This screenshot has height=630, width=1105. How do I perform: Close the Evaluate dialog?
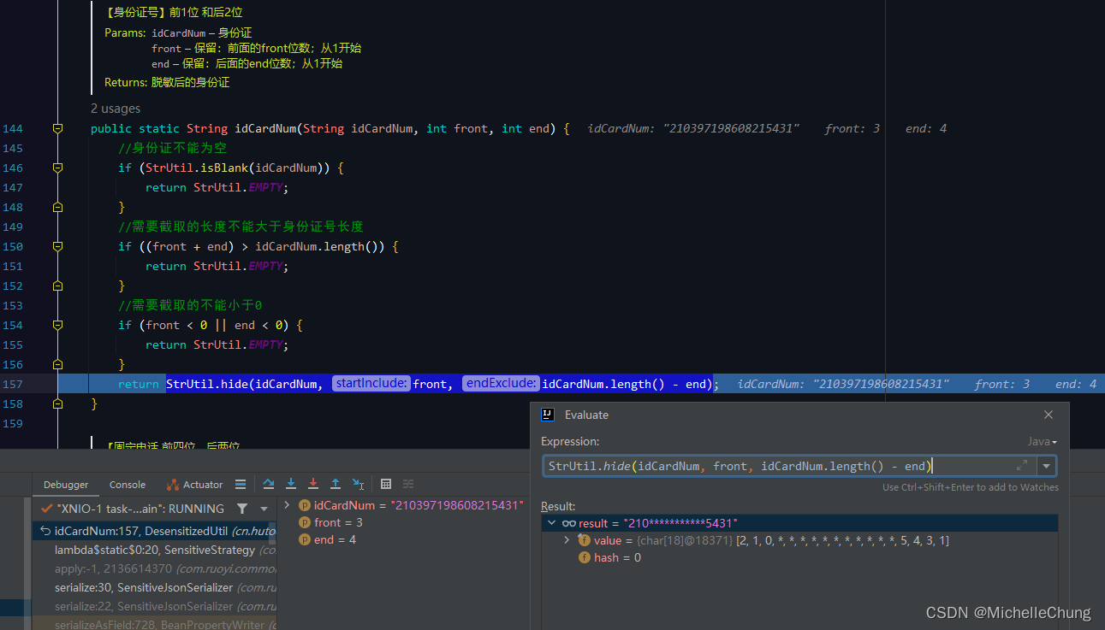coord(1049,415)
